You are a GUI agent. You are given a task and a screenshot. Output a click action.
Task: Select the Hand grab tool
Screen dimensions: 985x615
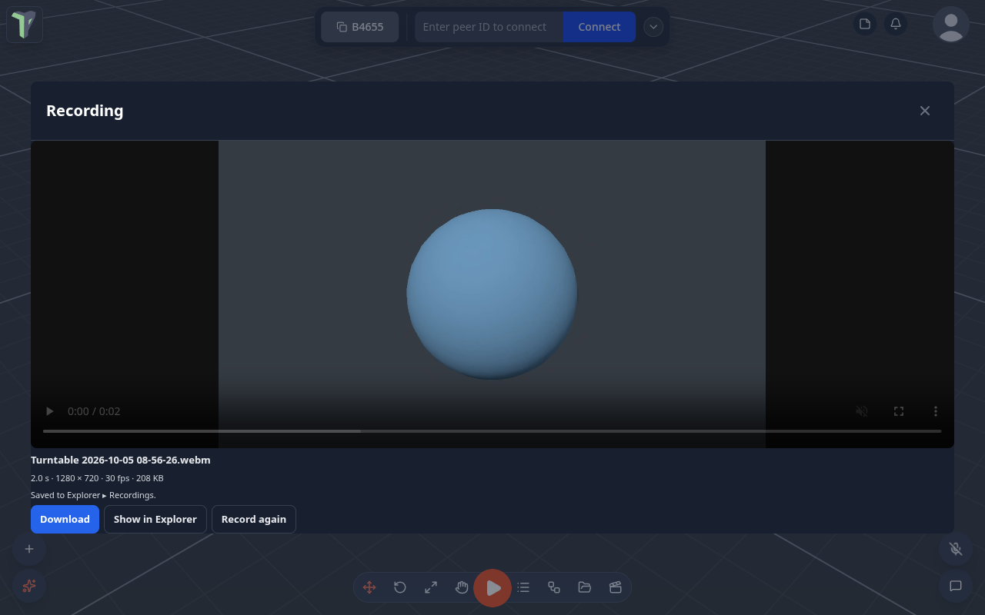tap(462, 587)
